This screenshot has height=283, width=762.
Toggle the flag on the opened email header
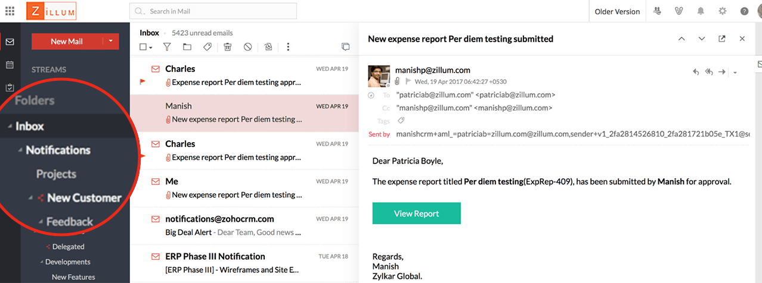point(408,81)
